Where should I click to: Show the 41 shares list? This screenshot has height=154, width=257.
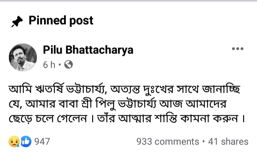pos(228,142)
